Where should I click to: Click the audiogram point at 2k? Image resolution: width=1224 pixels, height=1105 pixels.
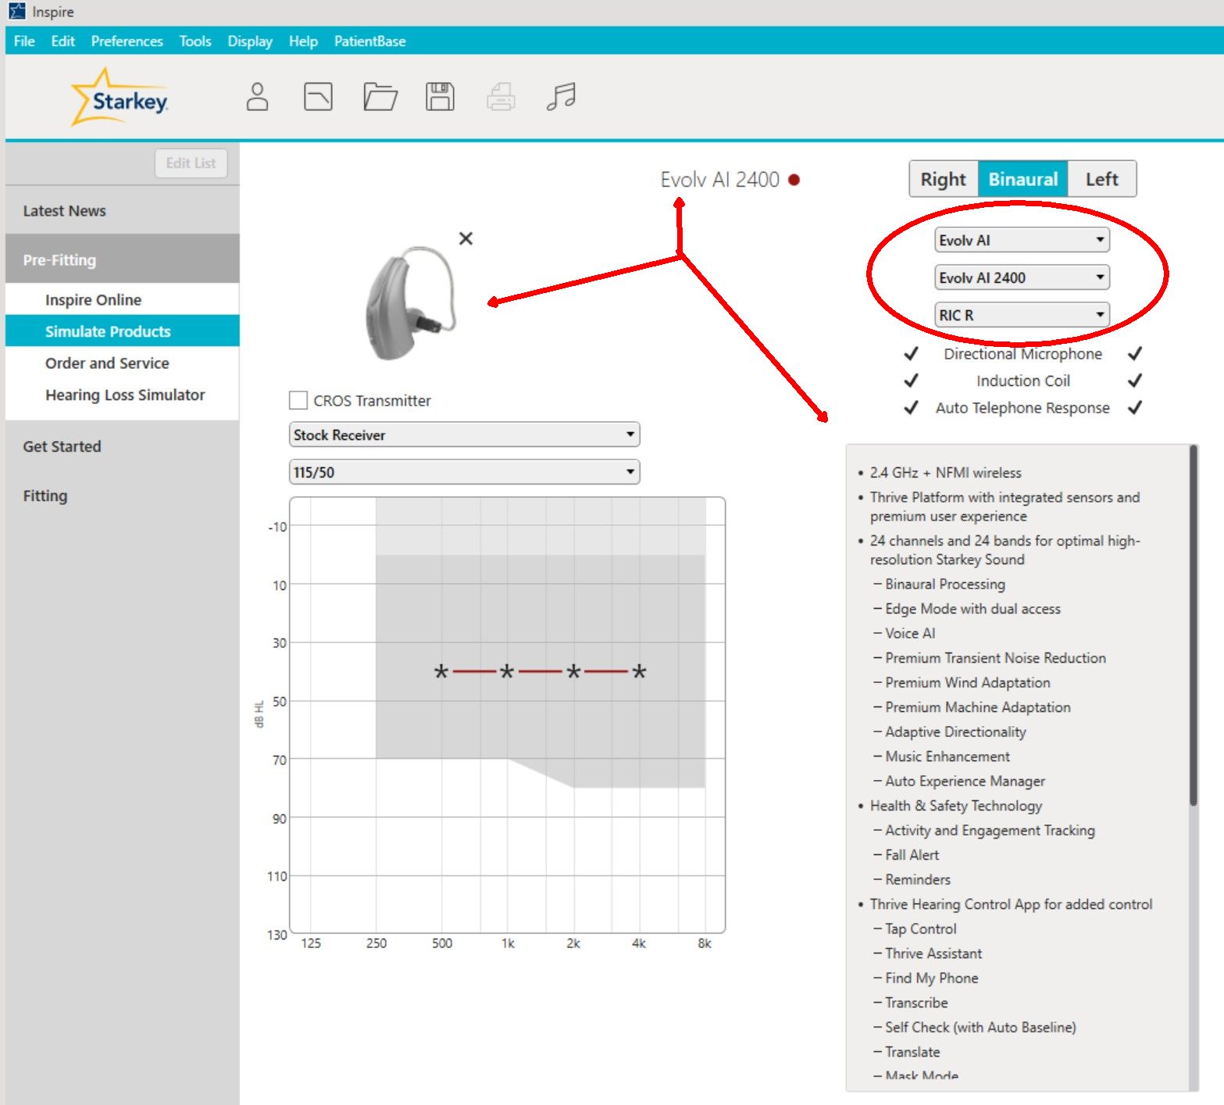click(573, 671)
